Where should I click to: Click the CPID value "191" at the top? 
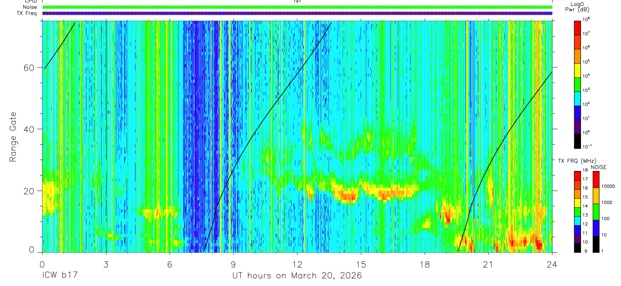pos(297,2)
